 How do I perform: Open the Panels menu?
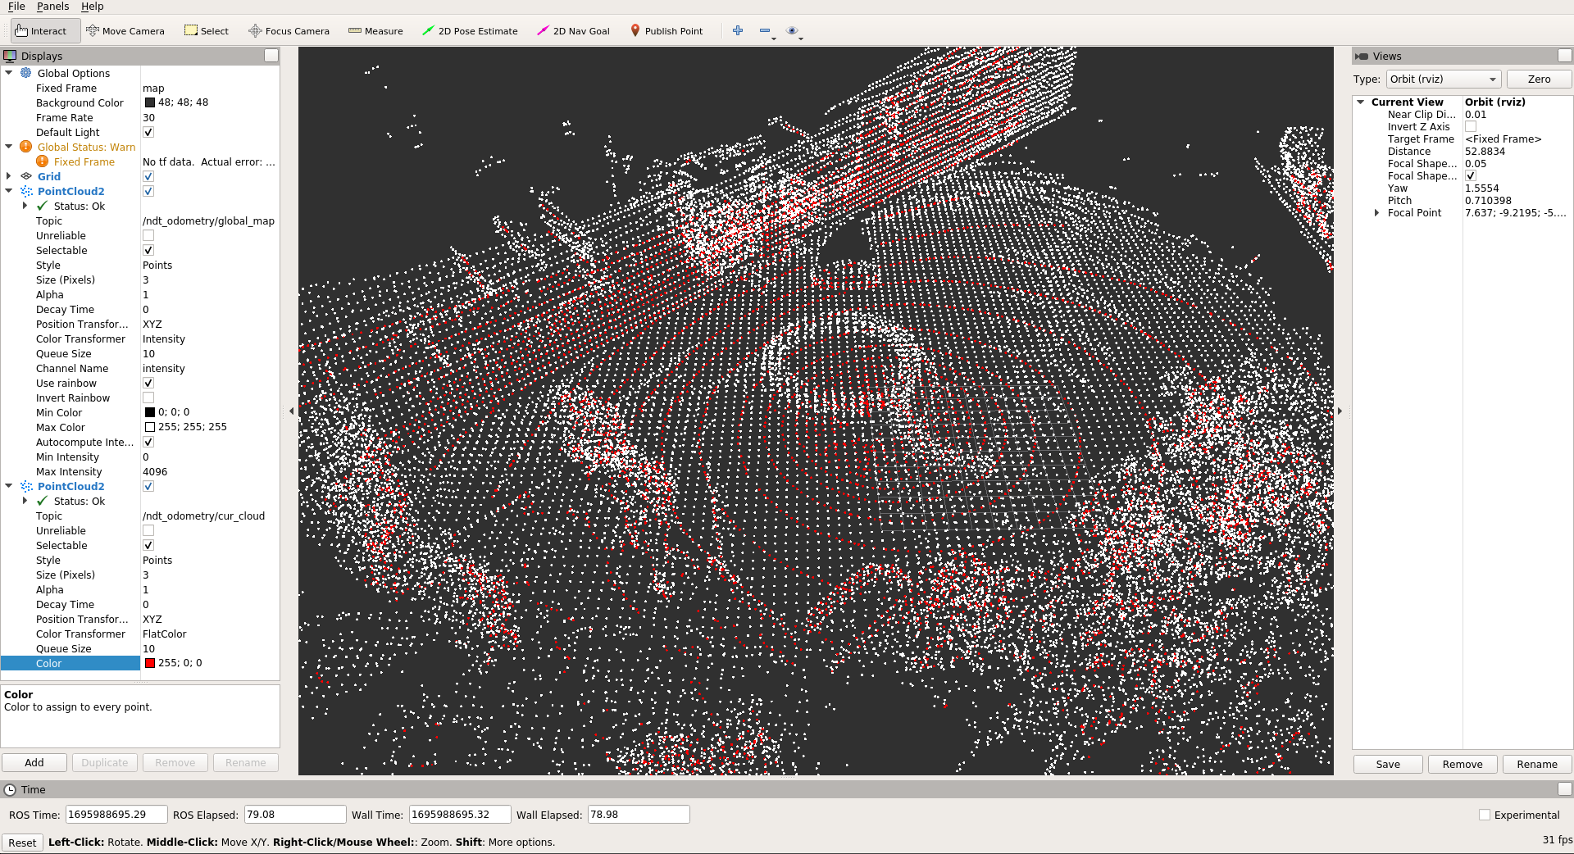tap(52, 7)
